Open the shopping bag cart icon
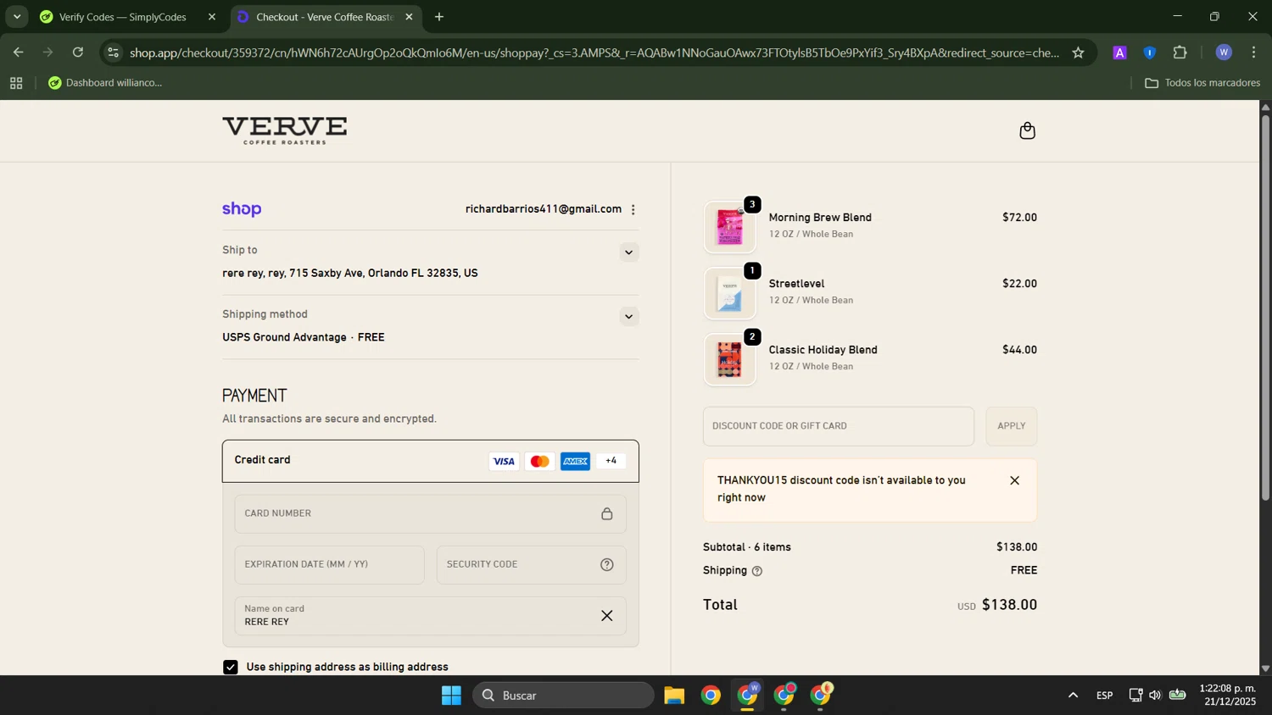 1027,130
